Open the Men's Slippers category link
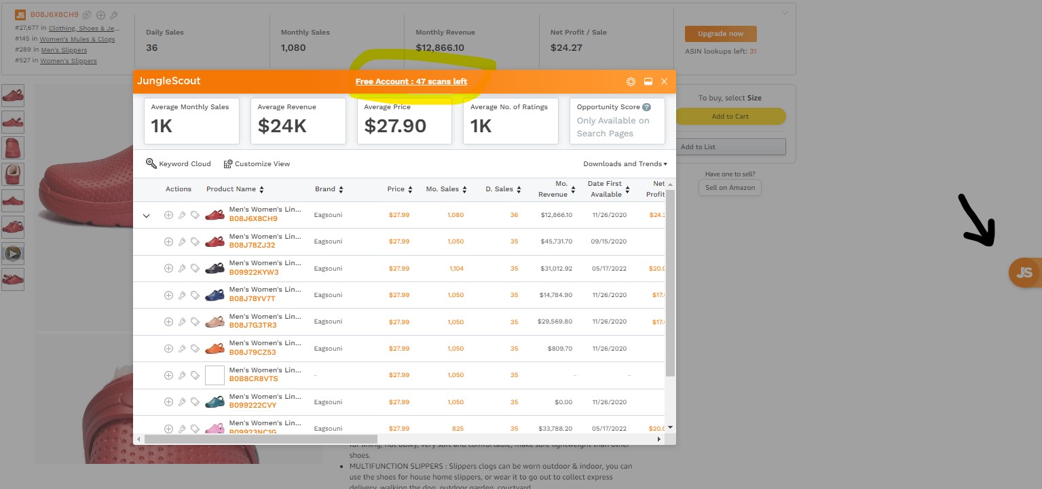The image size is (1042, 489). (x=64, y=50)
